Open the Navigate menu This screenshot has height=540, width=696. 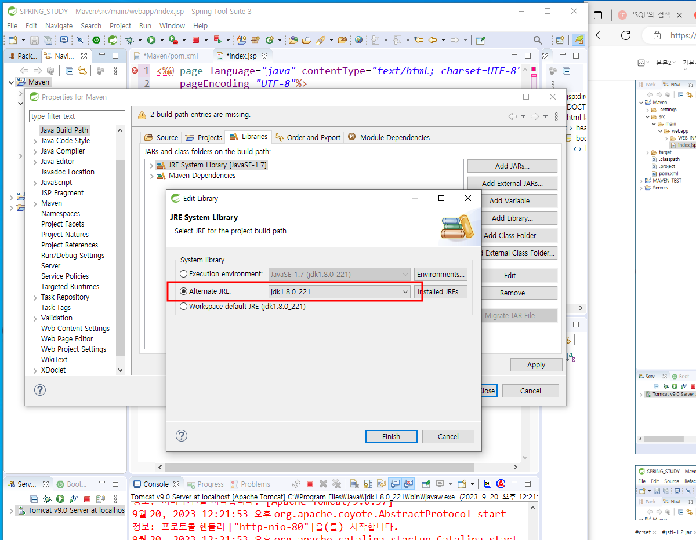pos(59,25)
